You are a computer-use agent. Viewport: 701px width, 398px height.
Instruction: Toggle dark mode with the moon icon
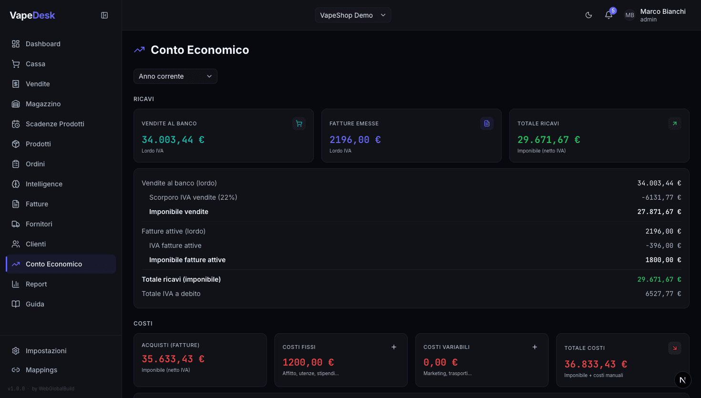[588, 15]
